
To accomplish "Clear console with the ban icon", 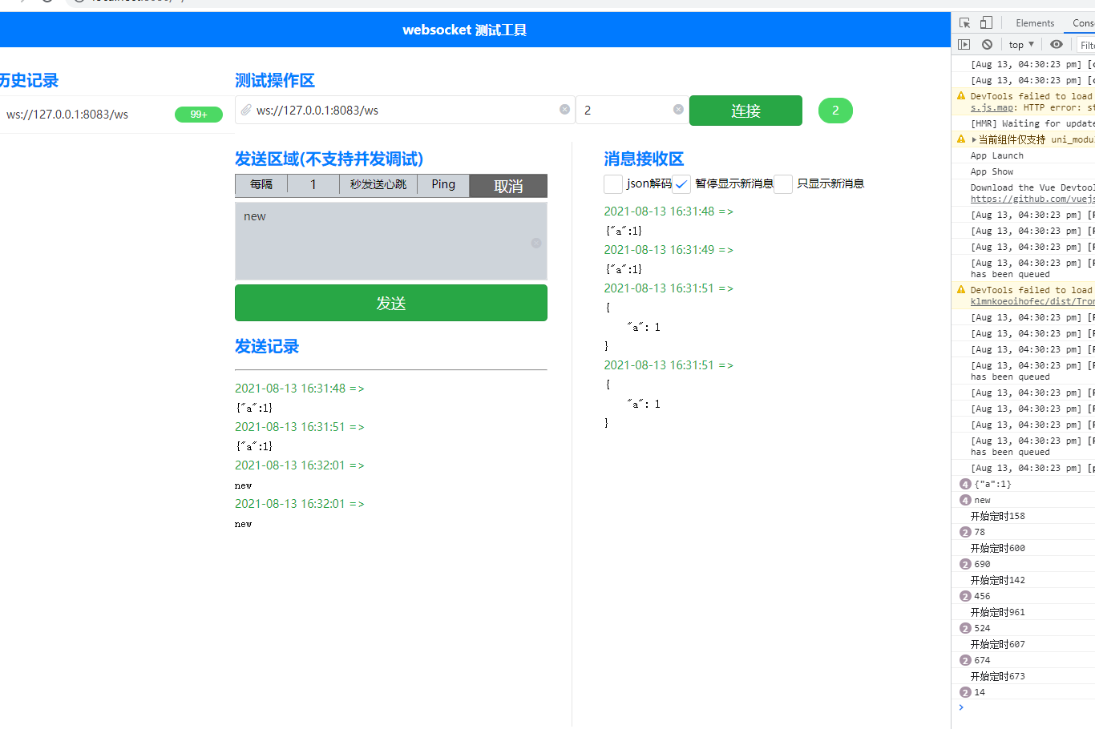I will click(x=987, y=45).
